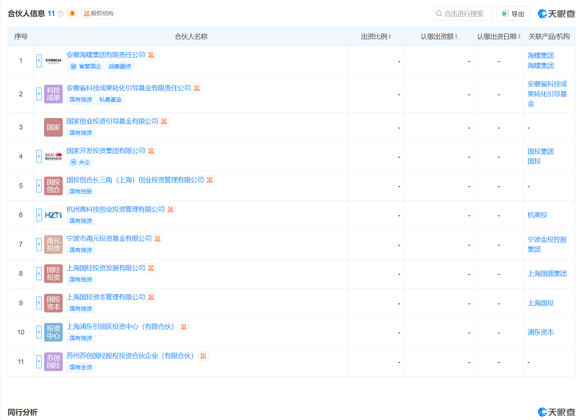Click the 国投资本 red logo tile
The height and width of the screenshot is (420, 582).
point(53,303)
